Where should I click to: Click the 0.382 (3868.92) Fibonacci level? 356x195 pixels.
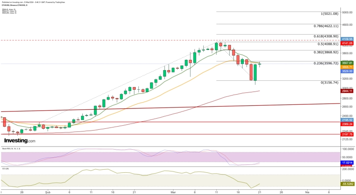(x=328, y=52)
